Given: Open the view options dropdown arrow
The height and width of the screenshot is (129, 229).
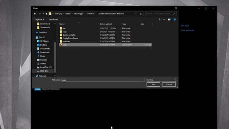Looking at the screenshot, I should click(x=164, y=19).
